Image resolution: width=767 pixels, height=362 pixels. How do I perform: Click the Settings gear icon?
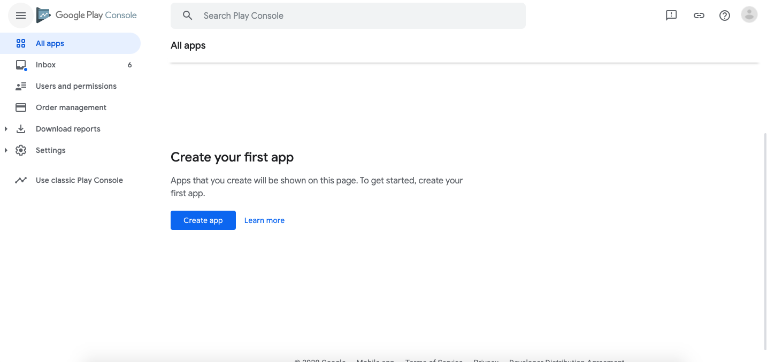[21, 150]
